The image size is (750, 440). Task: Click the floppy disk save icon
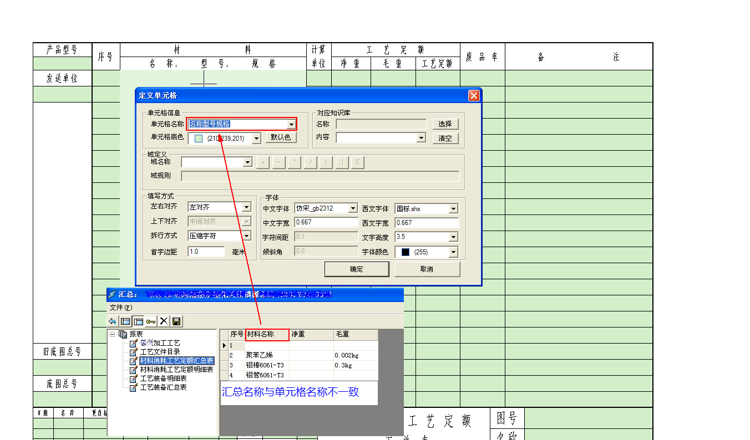click(x=176, y=321)
